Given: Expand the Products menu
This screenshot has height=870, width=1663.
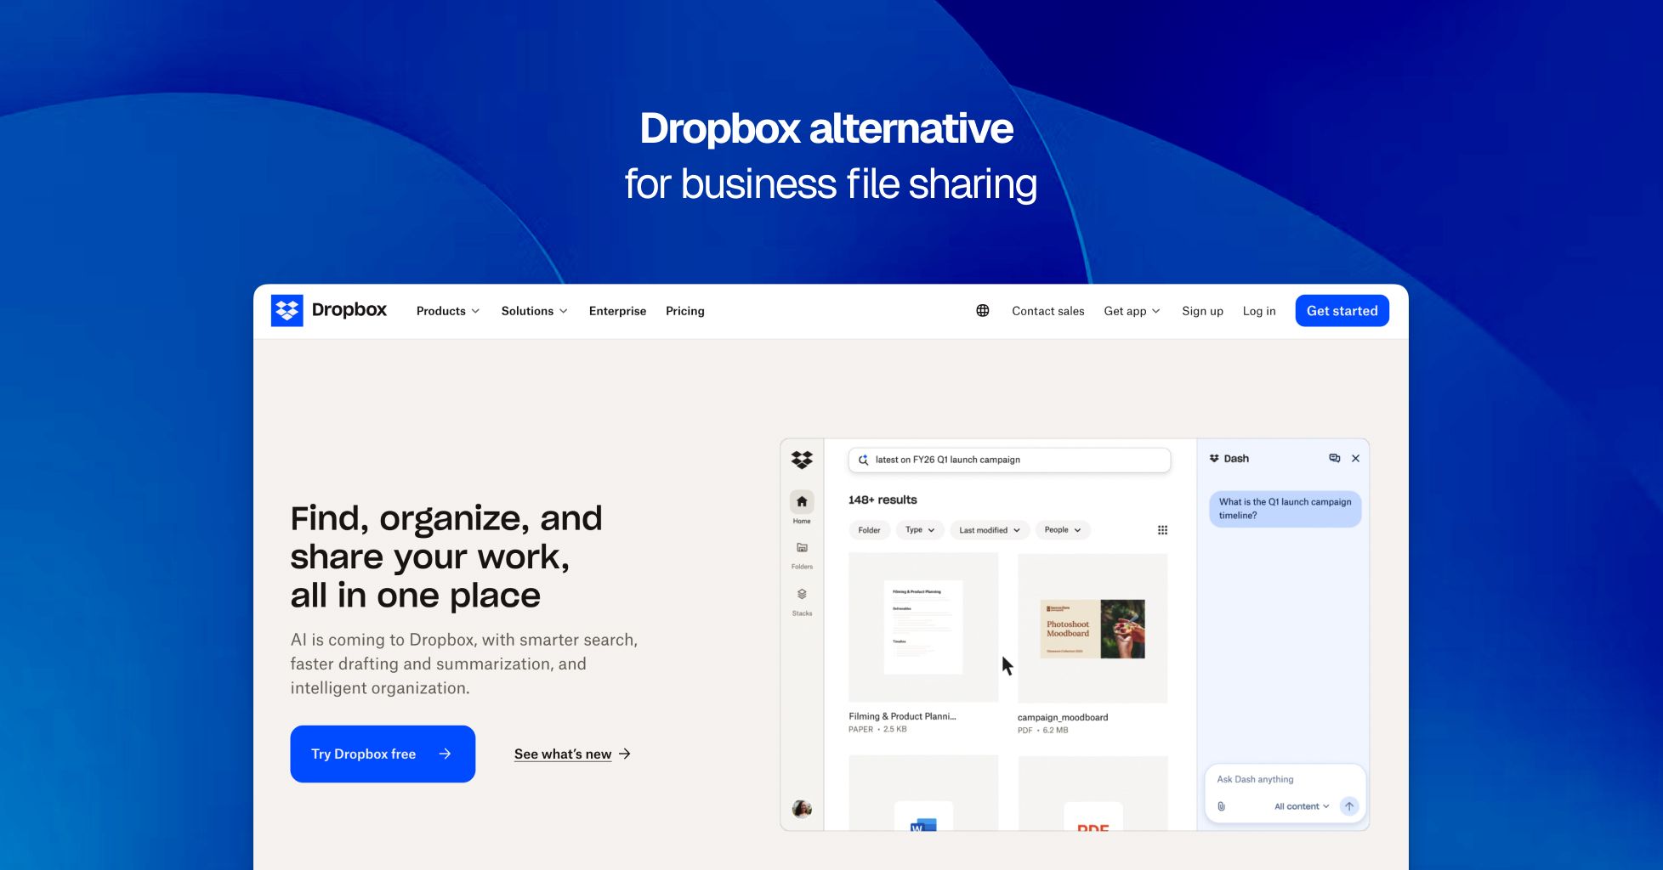Looking at the screenshot, I should pos(448,311).
